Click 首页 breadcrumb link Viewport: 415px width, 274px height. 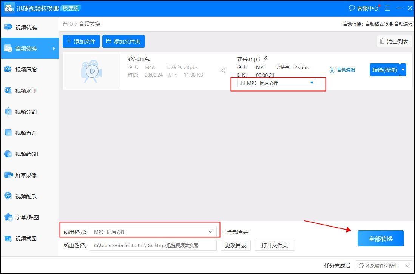[68, 24]
